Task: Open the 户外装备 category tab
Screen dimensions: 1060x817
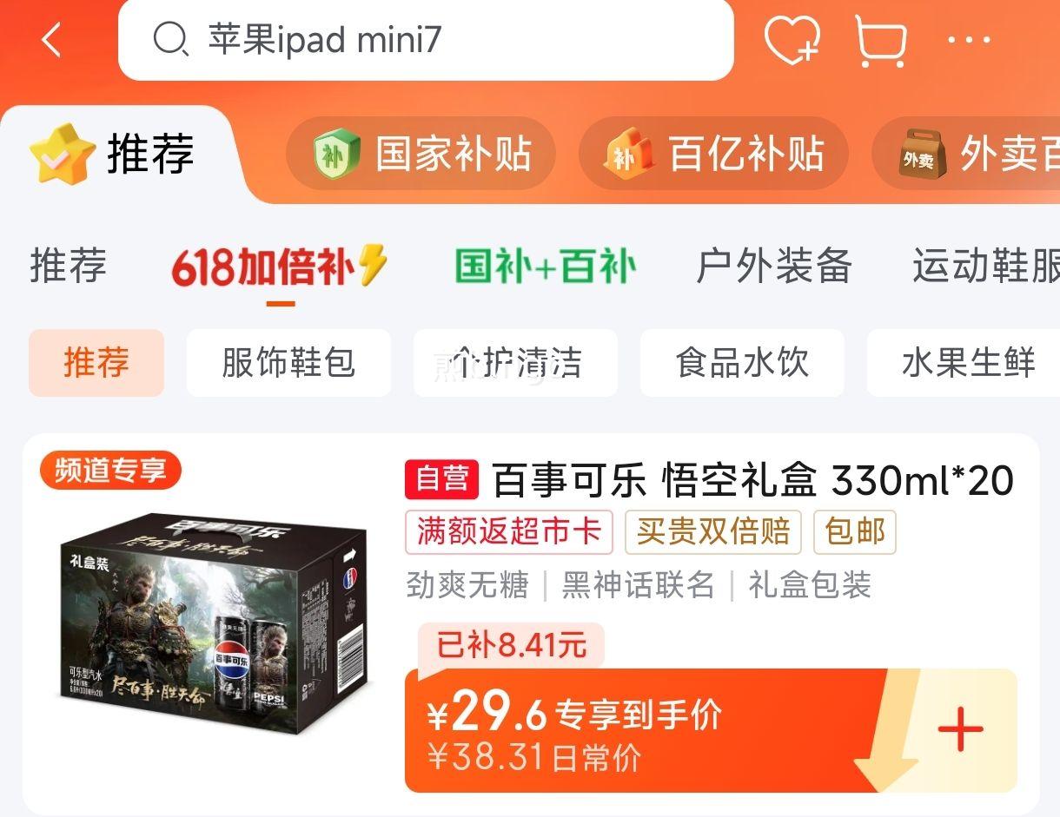Action: pyautogui.click(x=773, y=267)
